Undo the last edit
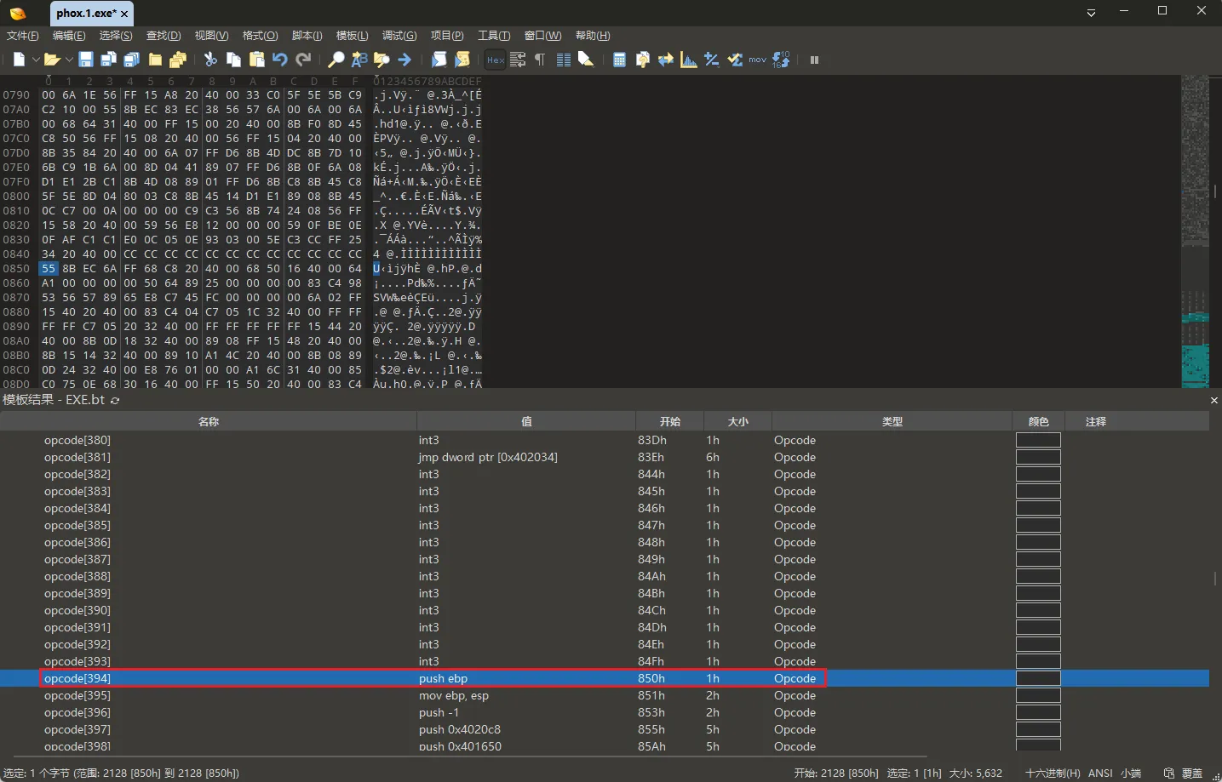The image size is (1222, 782). 280,60
